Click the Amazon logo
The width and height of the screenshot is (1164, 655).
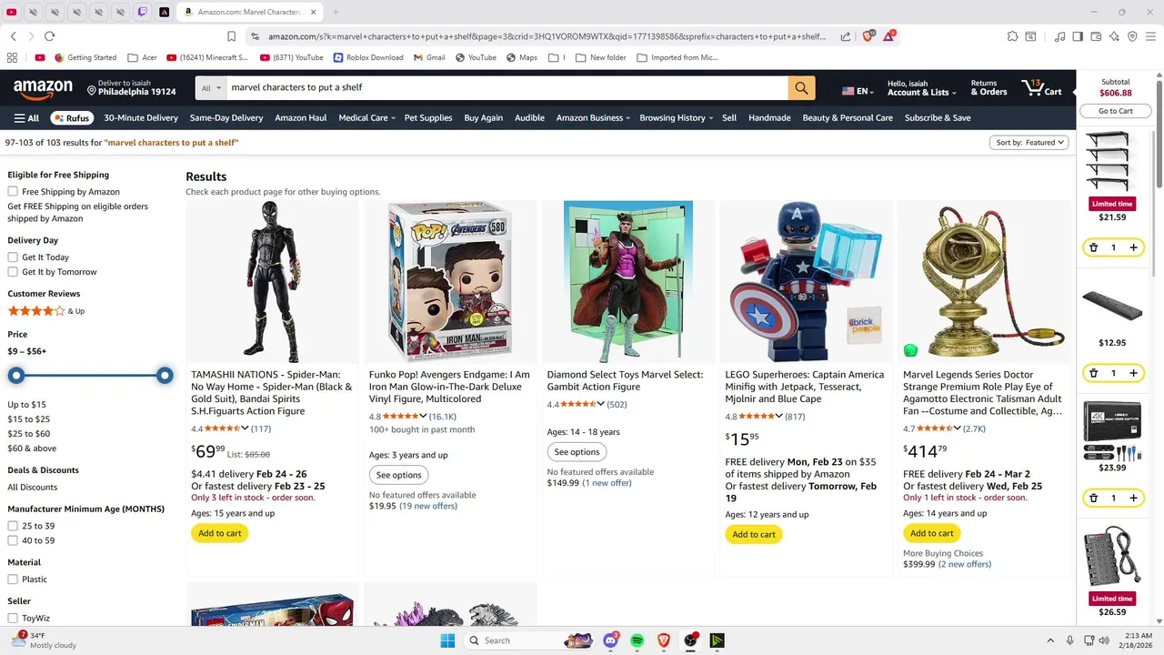(43, 88)
